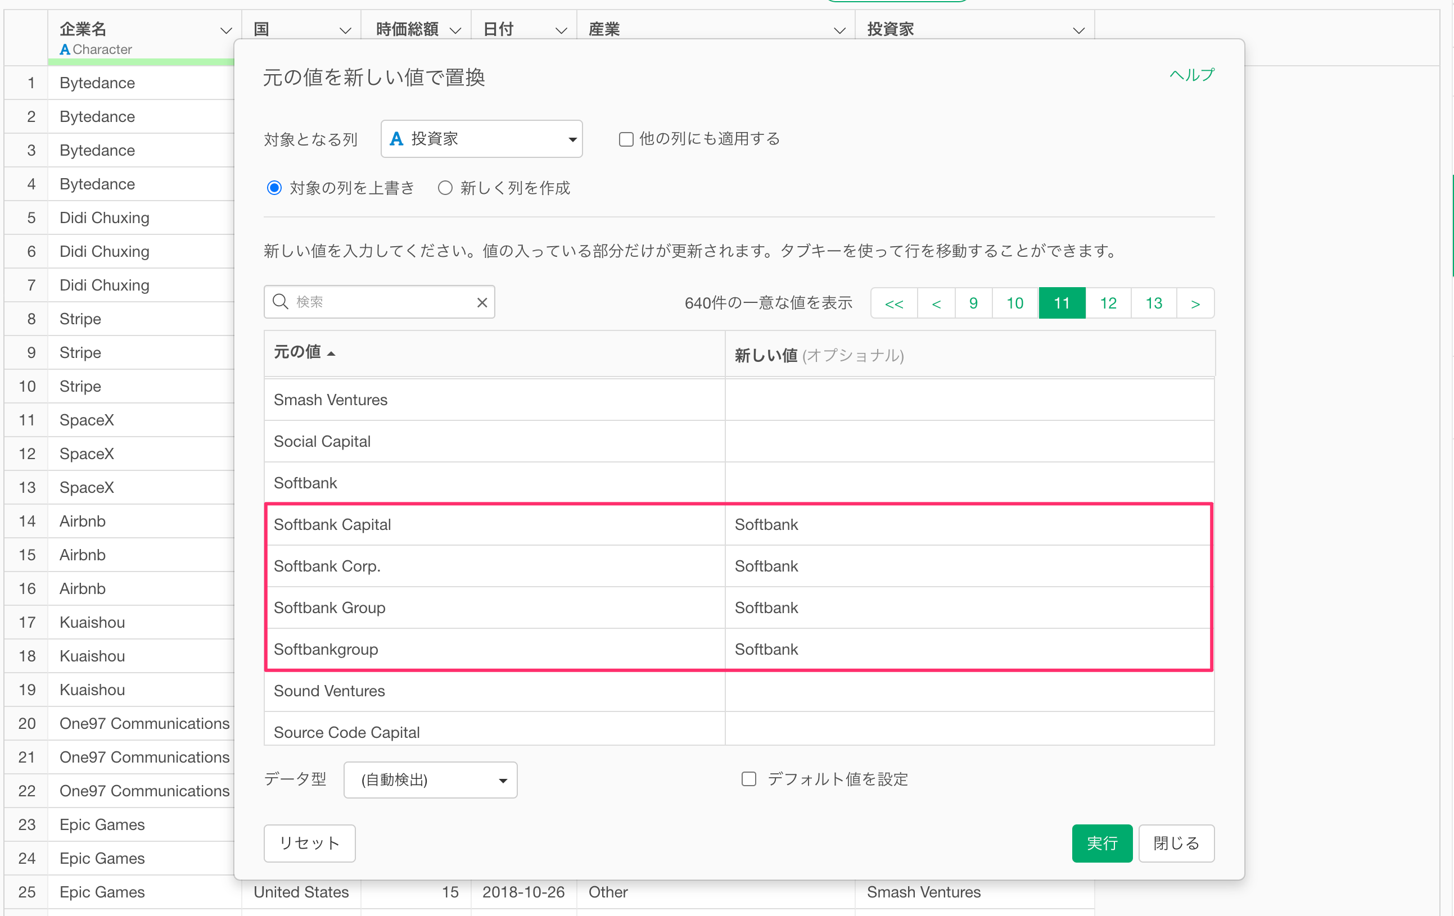Viewport: 1454px width, 916px height.
Task: Click the リセット button
Action: coord(309,843)
